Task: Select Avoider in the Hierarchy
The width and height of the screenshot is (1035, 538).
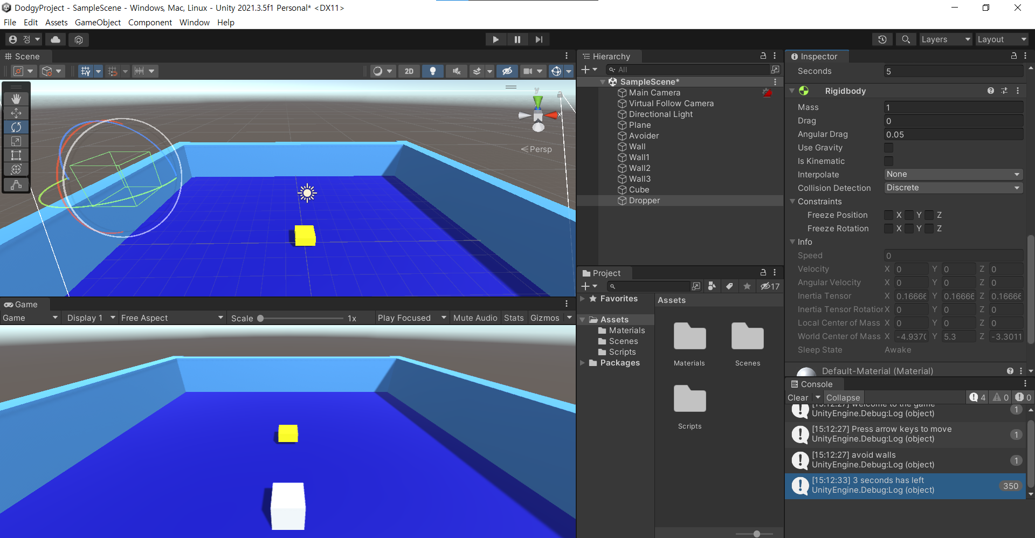Action: [x=644, y=136]
